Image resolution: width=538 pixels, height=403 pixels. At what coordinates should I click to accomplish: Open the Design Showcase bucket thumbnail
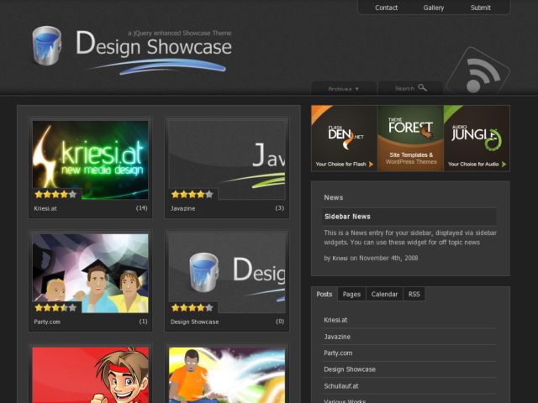[x=227, y=273]
